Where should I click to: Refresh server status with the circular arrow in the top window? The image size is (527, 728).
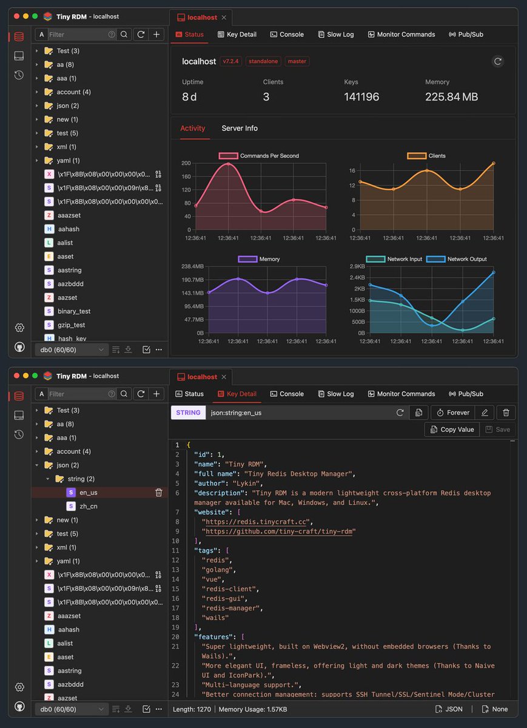[498, 61]
